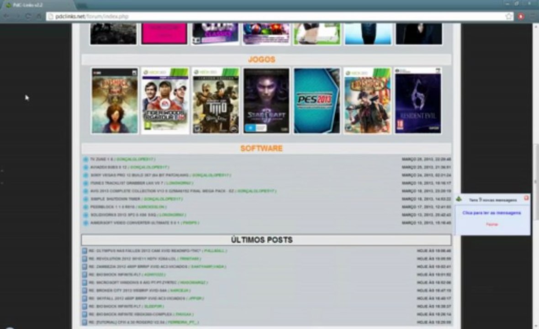Click post icon beside Broken City 2013 reply
The height and width of the screenshot is (329, 539).
point(85,291)
